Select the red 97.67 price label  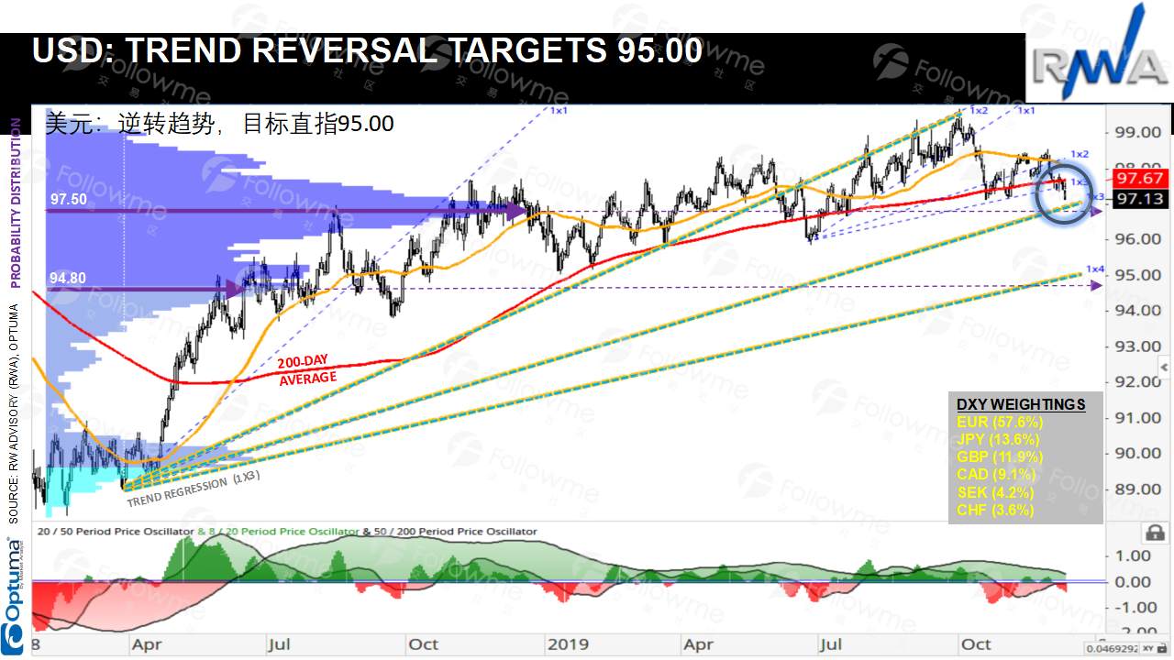[x=1139, y=179]
